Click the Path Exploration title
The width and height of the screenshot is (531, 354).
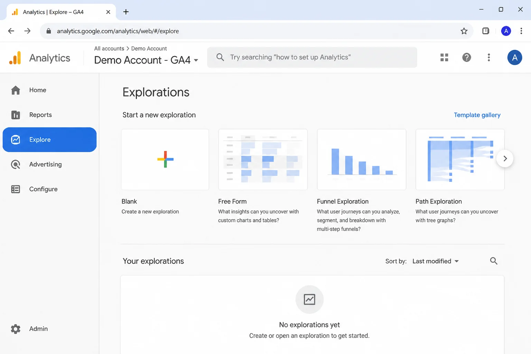tap(439, 202)
